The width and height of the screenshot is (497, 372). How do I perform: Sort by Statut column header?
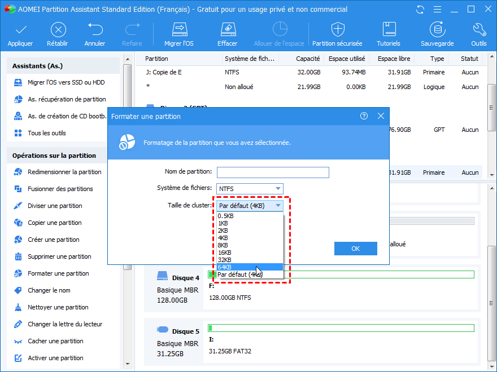click(469, 59)
